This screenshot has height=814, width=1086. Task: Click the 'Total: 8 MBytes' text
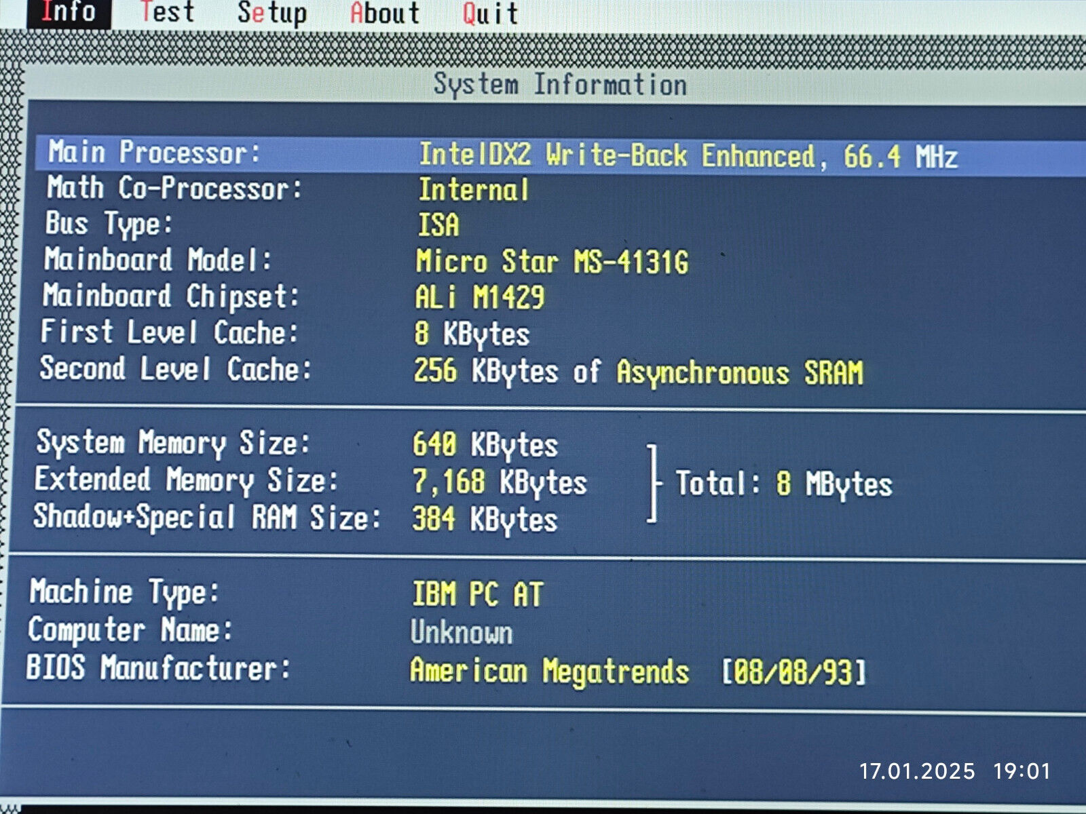(x=784, y=484)
